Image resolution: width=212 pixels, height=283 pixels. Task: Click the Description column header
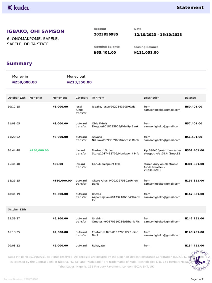tap(152, 98)
